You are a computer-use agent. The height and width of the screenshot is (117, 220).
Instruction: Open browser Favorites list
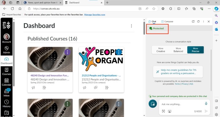[186, 9]
